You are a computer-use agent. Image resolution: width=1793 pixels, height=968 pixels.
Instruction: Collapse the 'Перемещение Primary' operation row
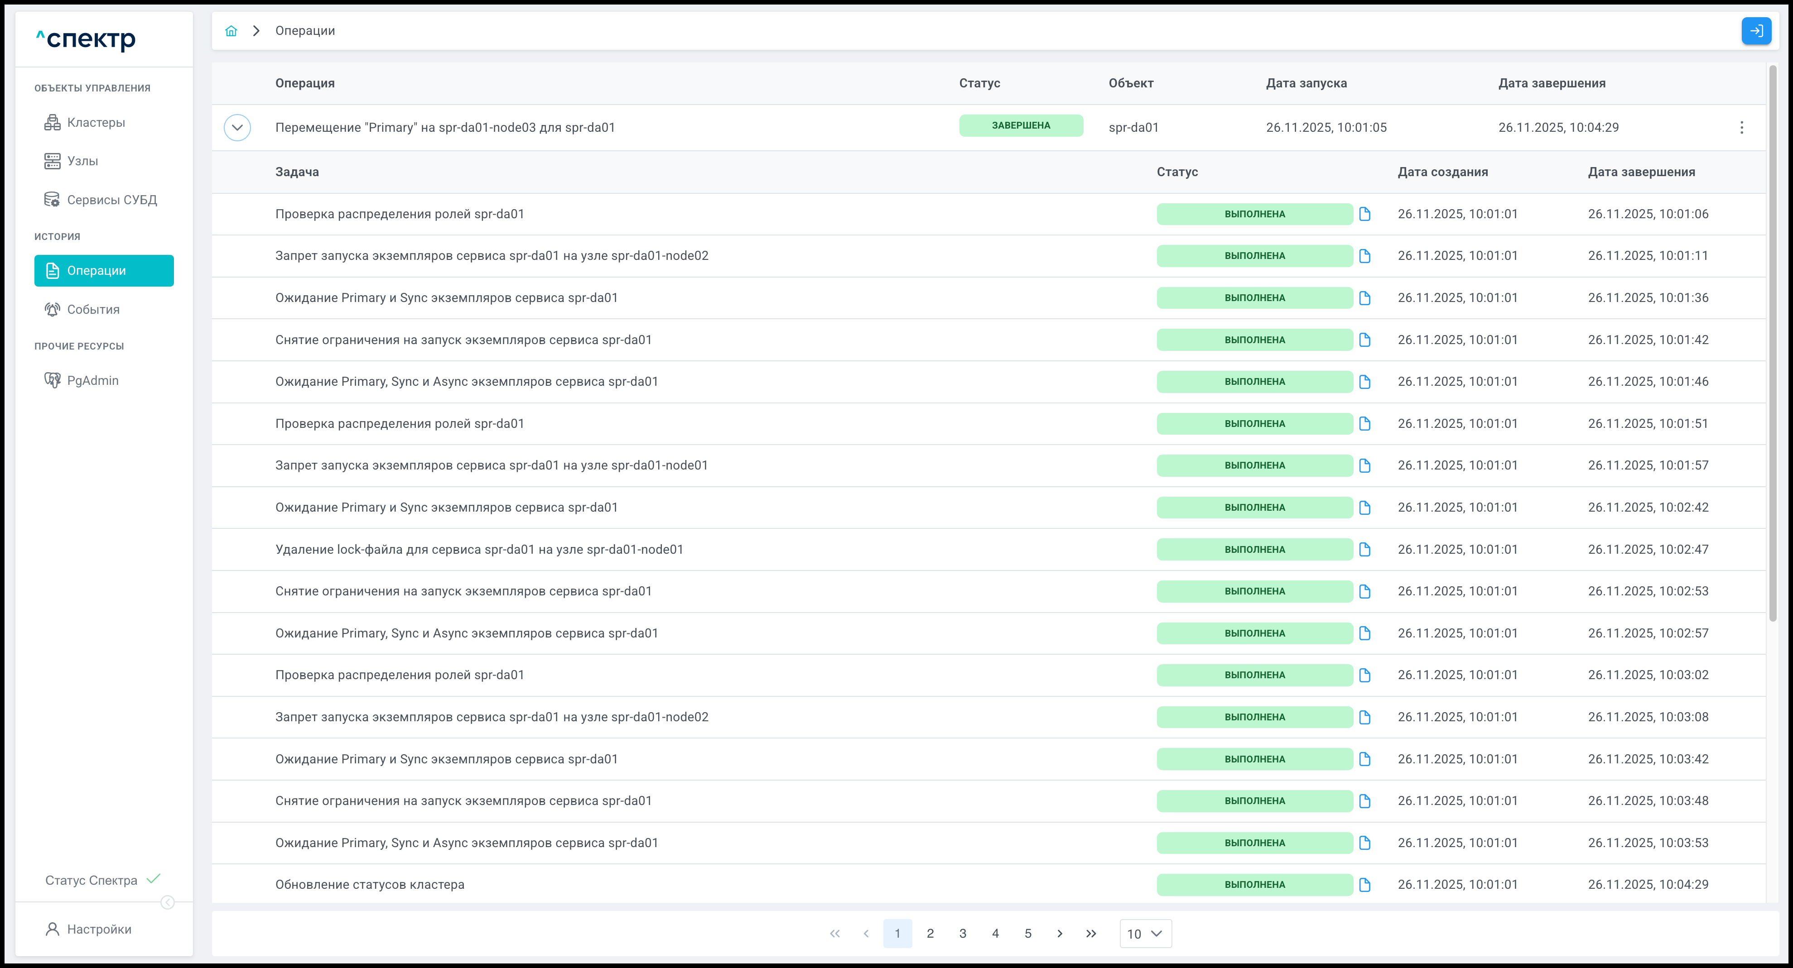click(237, 127)
